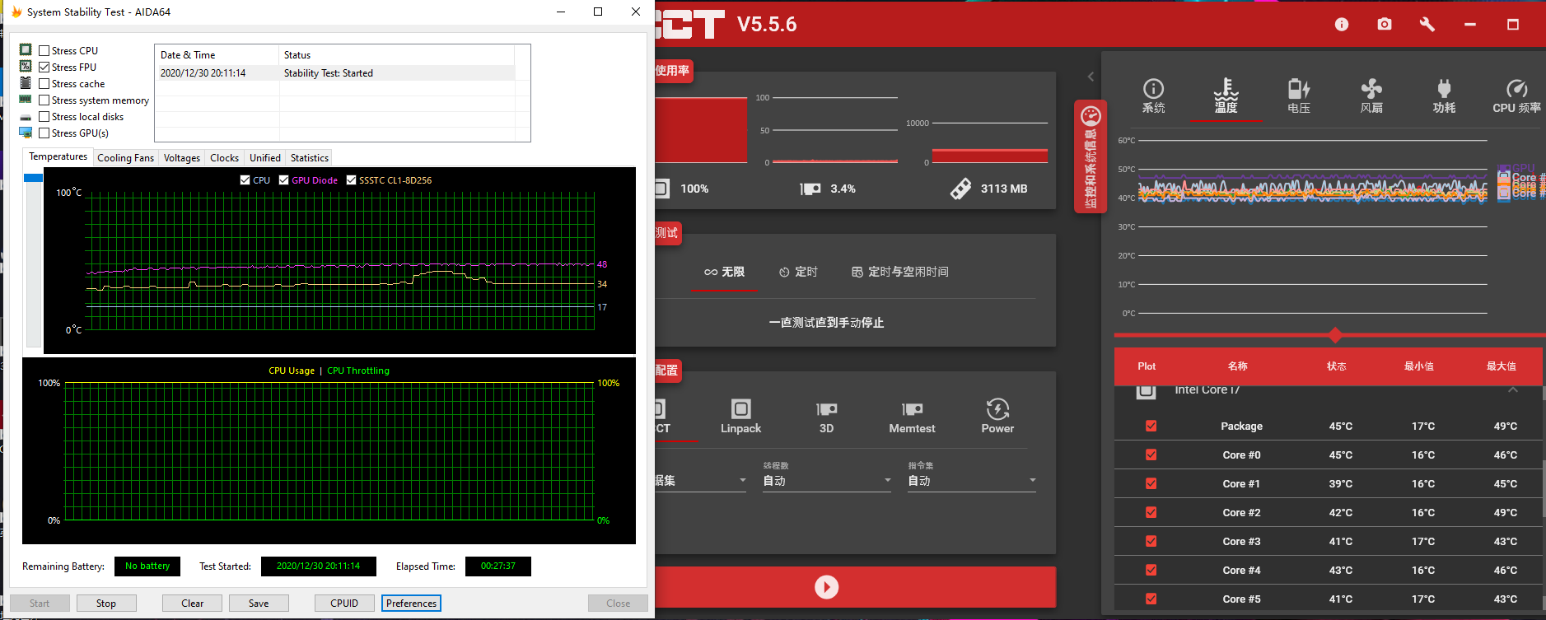
Task: Click the Stress GPU(s) monitor icon
Action: click(x=26, y=133)
